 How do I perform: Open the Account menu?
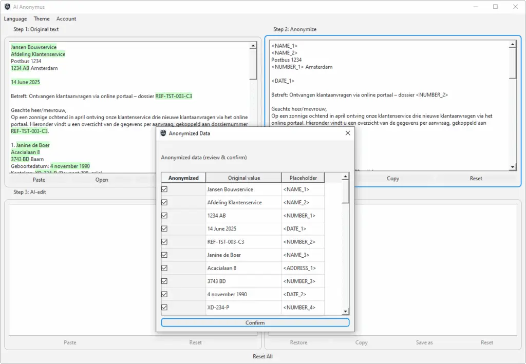[66, 19]
